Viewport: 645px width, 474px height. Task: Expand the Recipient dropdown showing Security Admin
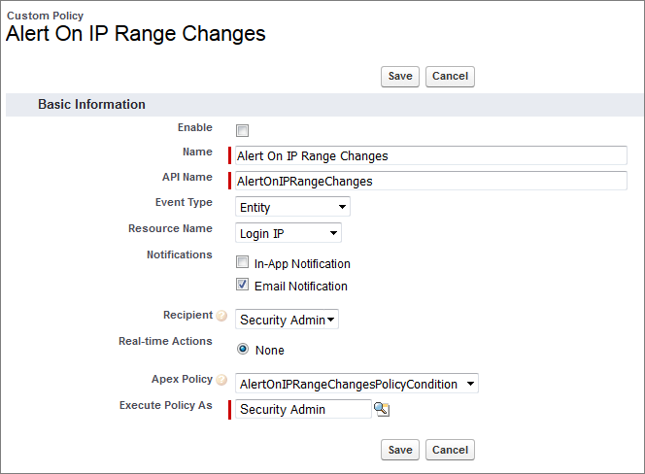(x=287, y=320)
